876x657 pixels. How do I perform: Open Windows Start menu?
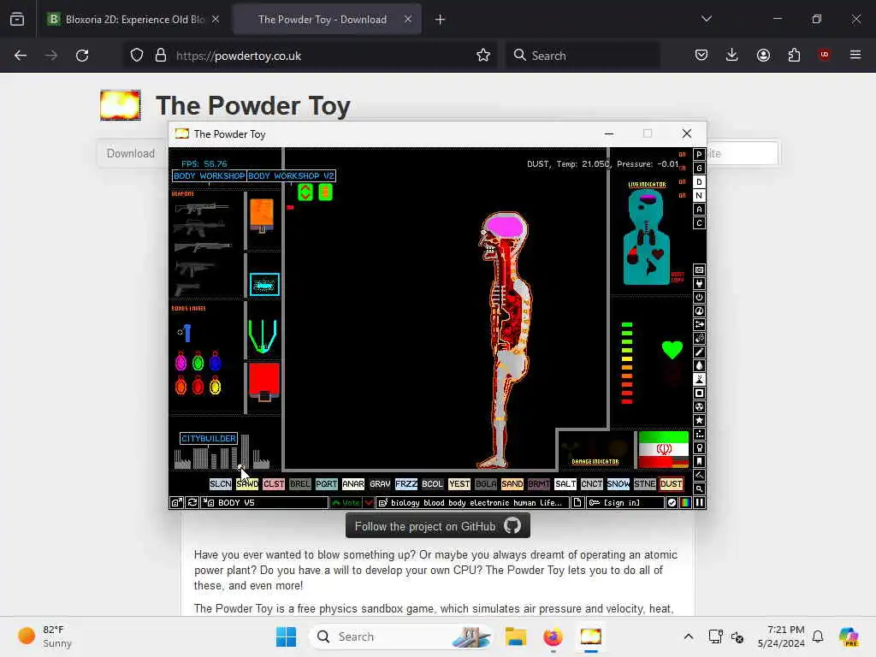tap(286, 636)
